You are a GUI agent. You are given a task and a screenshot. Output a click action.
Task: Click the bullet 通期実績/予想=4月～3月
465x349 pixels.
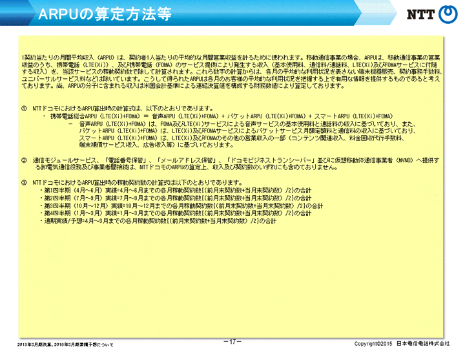[x=158, y=221]
